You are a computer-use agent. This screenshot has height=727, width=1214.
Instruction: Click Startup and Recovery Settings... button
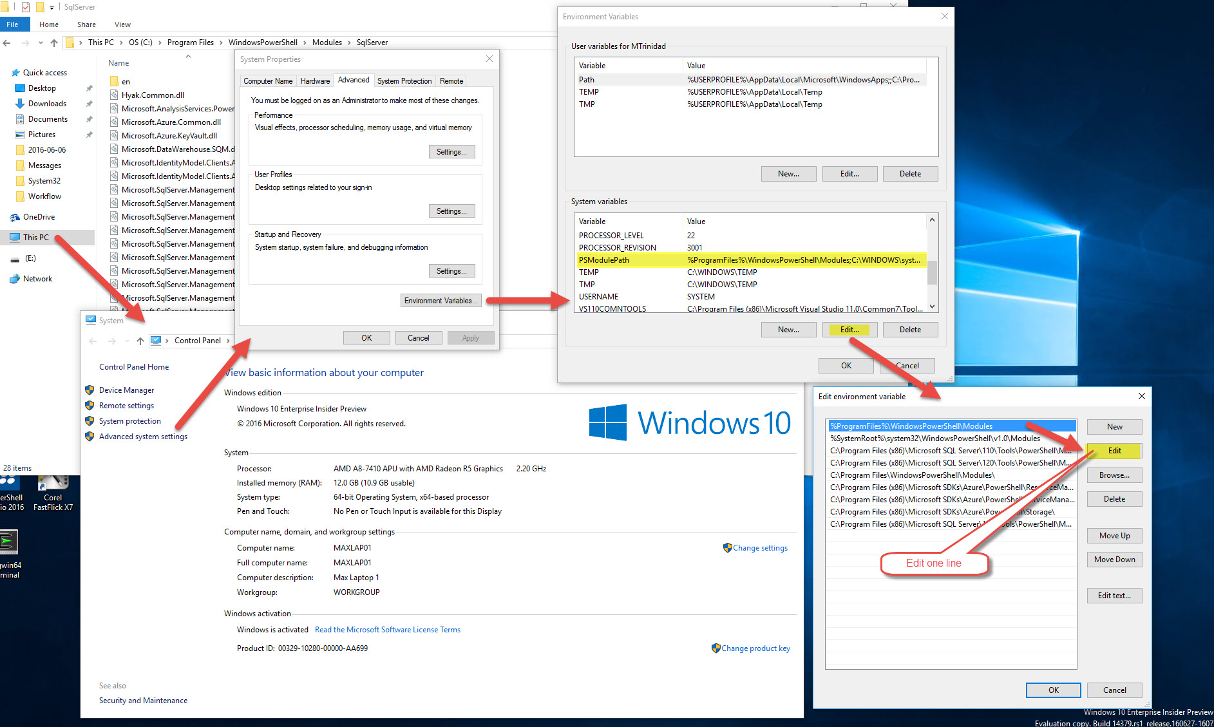click(x=451, y=271)
